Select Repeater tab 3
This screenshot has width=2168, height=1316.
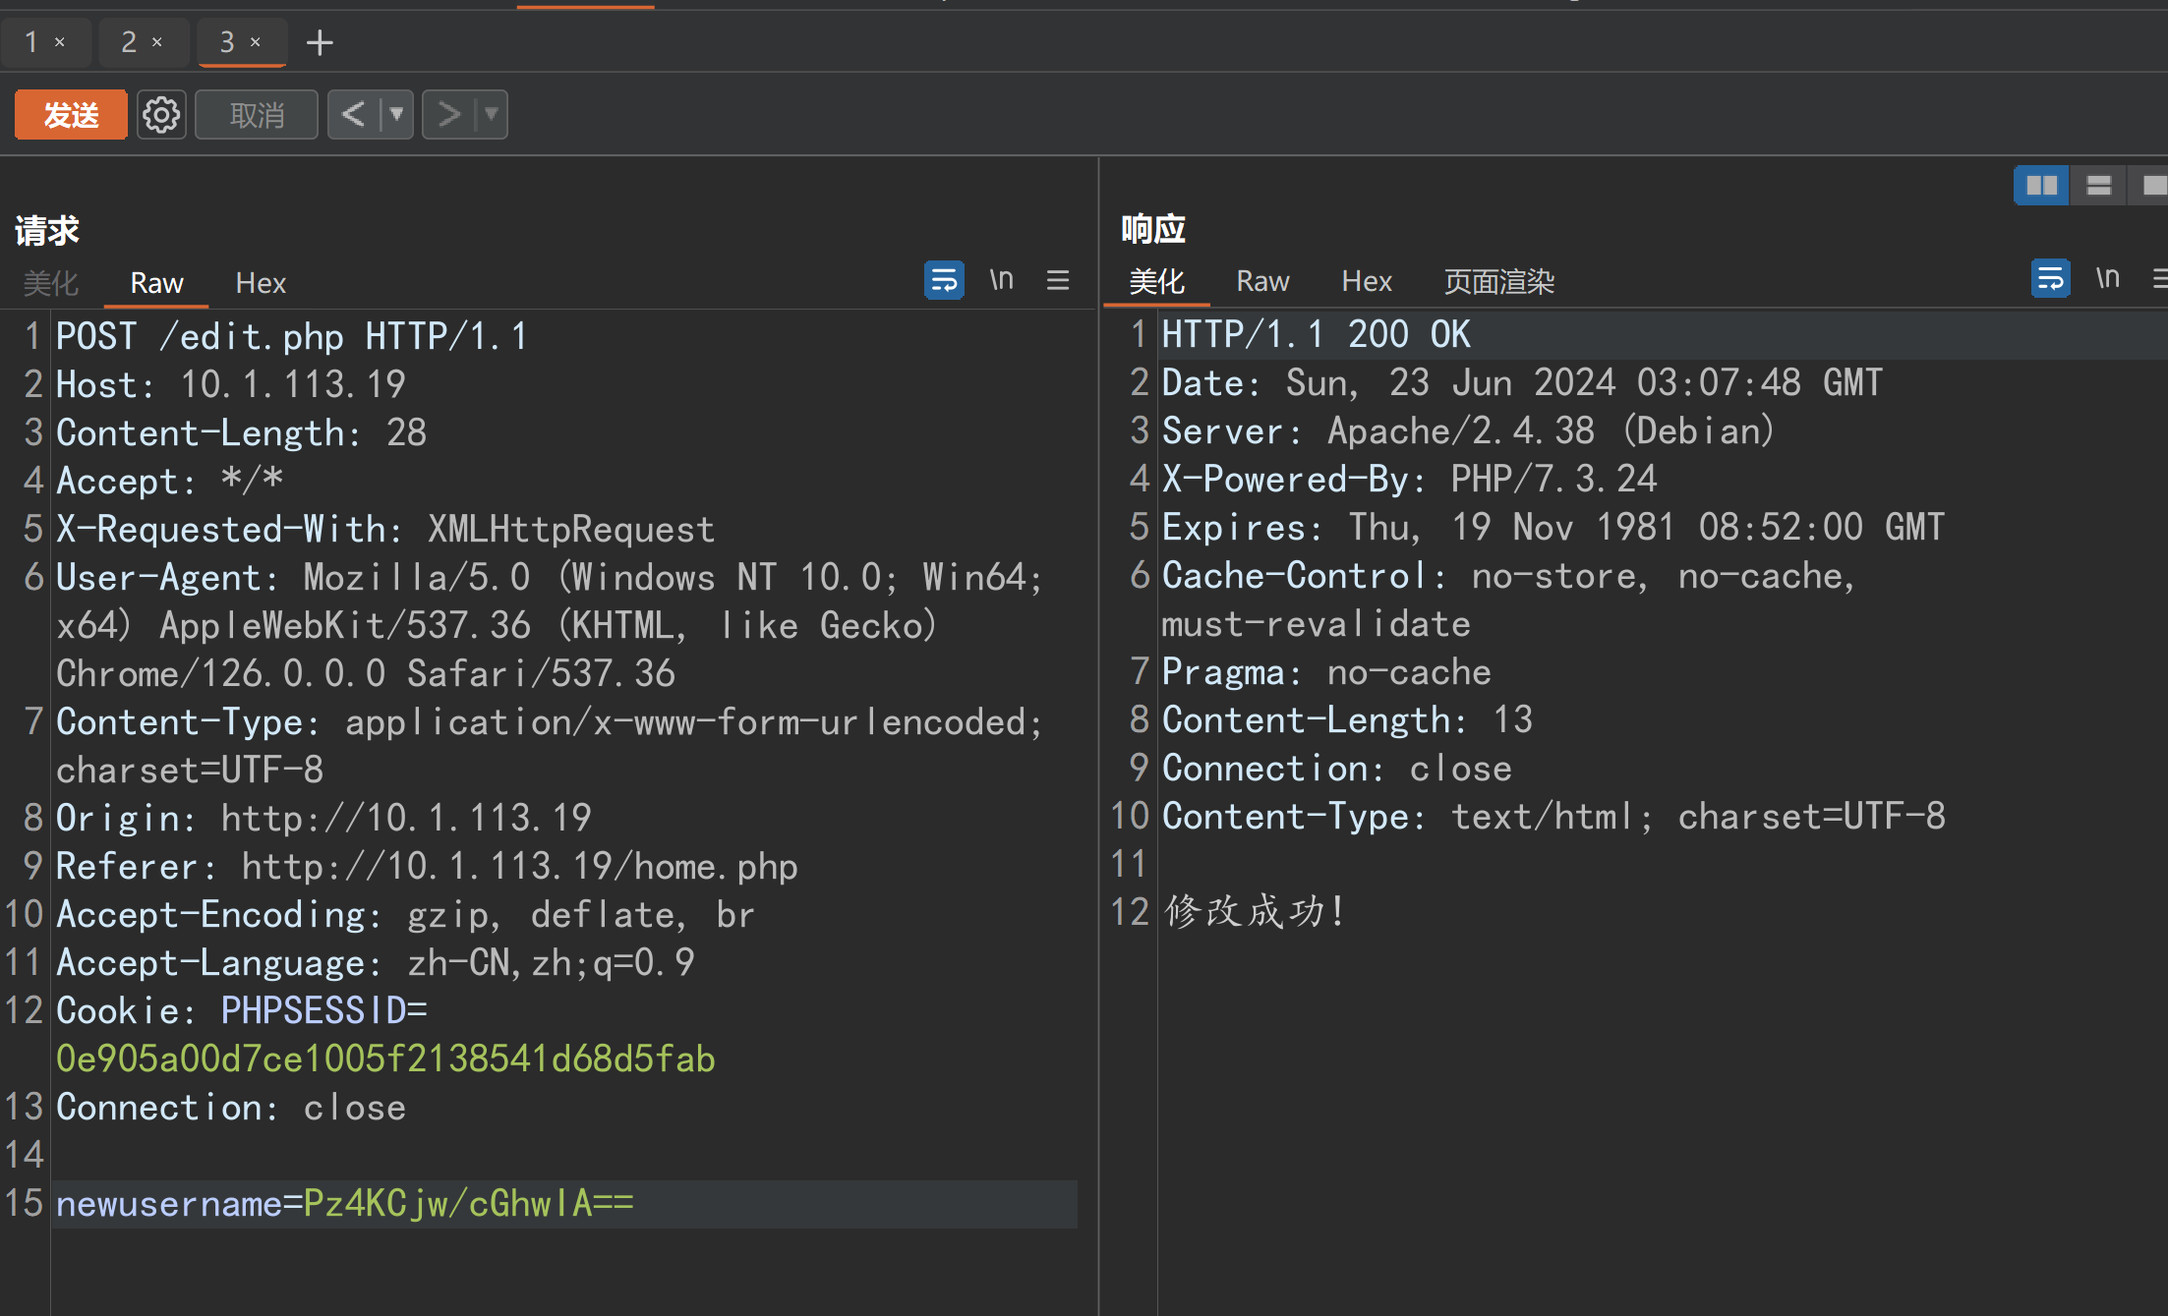226,42
